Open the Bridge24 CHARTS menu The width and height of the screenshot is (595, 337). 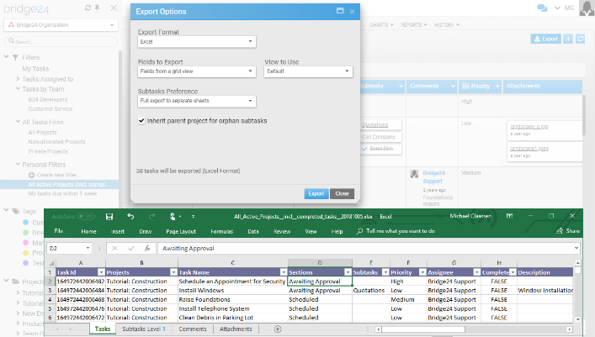tap(381, 24)
